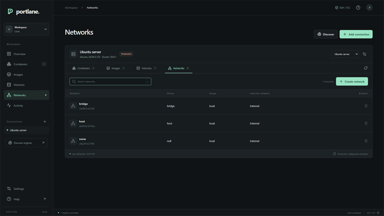Go to Images in the sidebar
The image size is (384, 216).
26,75
